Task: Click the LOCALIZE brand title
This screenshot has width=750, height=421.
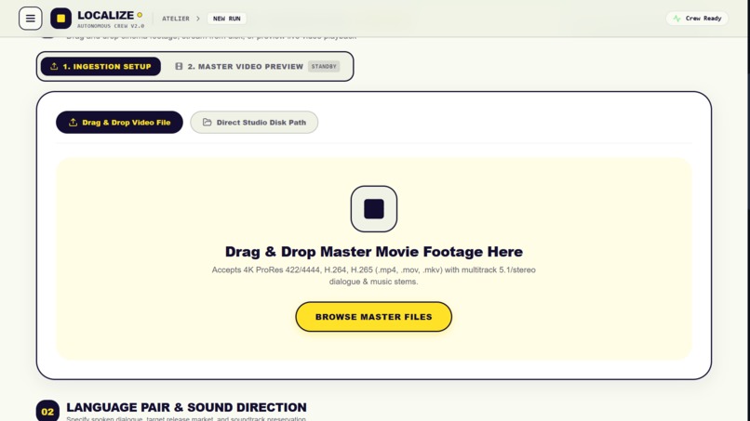Action: tap(106, 15)
